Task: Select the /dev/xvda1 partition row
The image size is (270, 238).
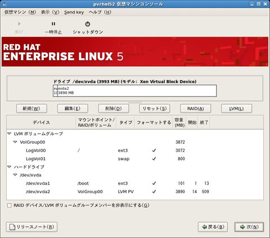Action: (x=135, y=184)
